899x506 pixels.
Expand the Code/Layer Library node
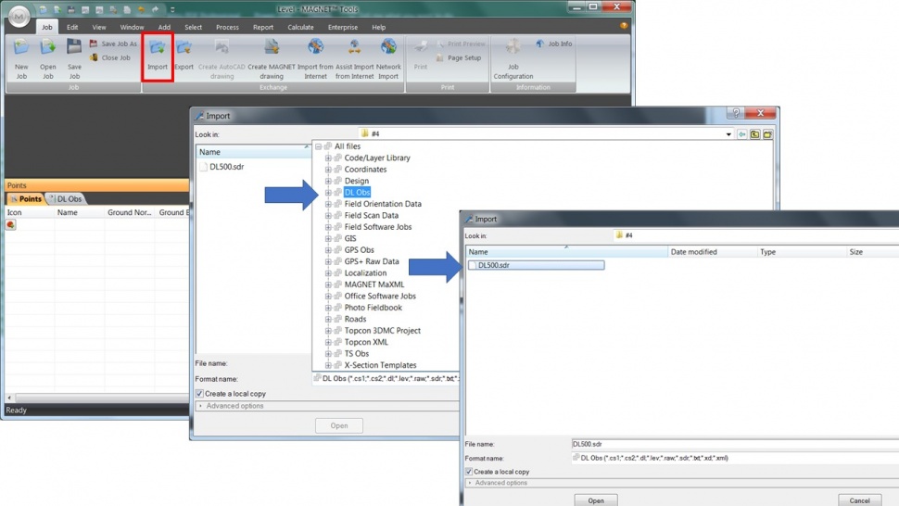(x=328, y=158)
